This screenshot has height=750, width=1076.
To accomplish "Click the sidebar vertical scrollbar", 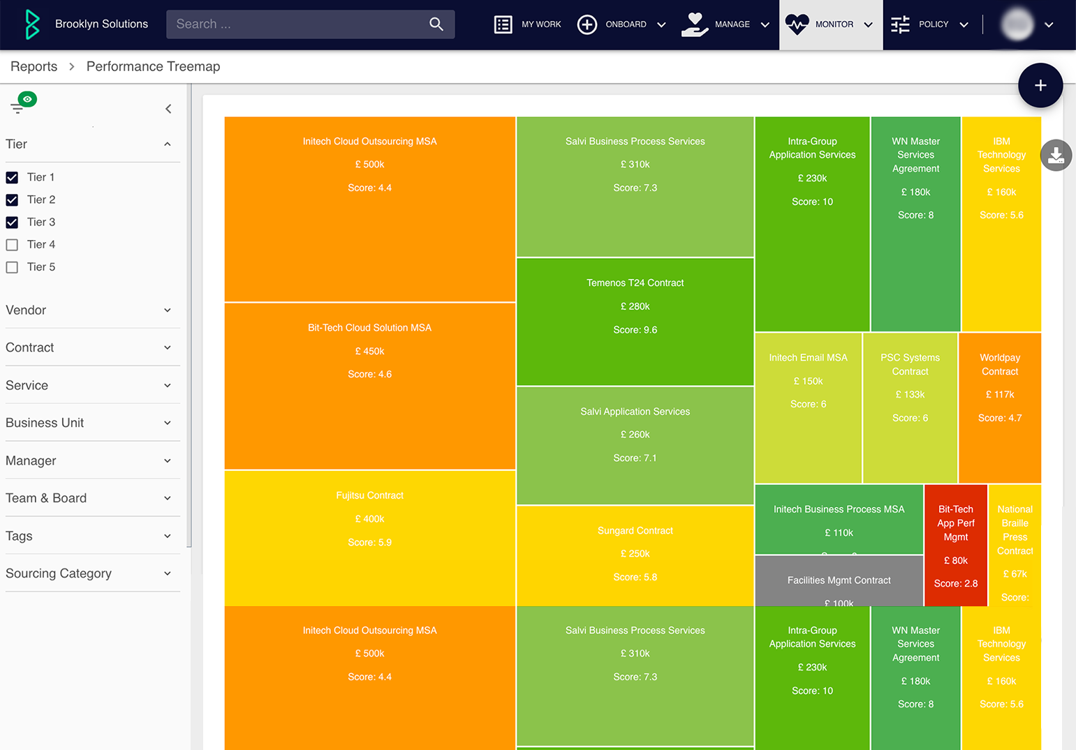I will pyautogui.click(x=189, y=315).
